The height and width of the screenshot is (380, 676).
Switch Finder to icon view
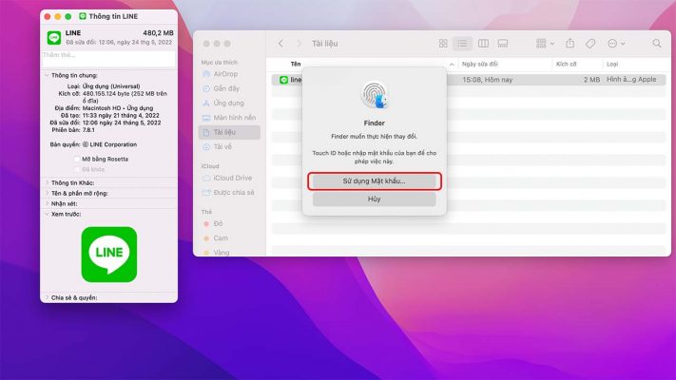[x=443, y=44]
